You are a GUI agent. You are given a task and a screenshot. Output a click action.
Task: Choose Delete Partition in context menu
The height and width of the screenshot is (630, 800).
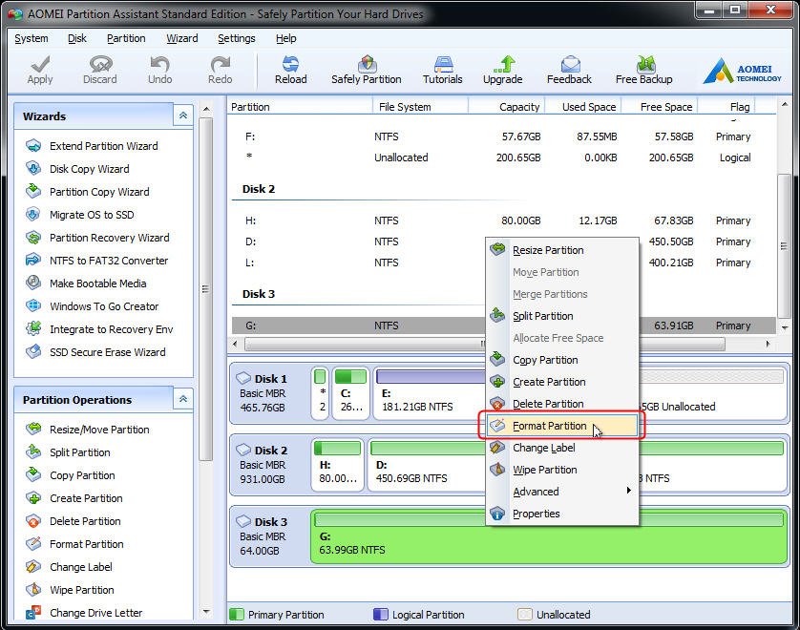point(562,404)
